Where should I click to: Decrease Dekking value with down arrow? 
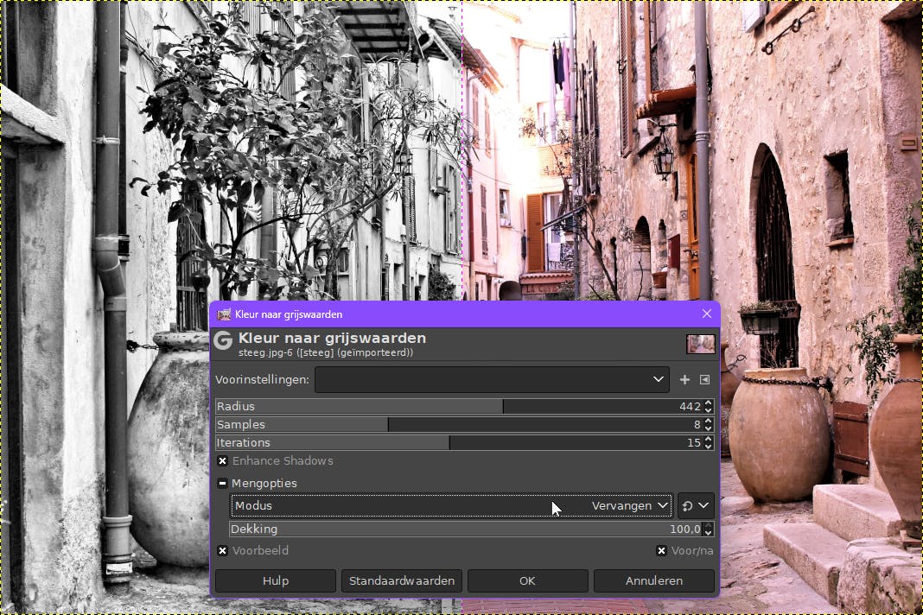pyautogui.click(x=708, y=533)
